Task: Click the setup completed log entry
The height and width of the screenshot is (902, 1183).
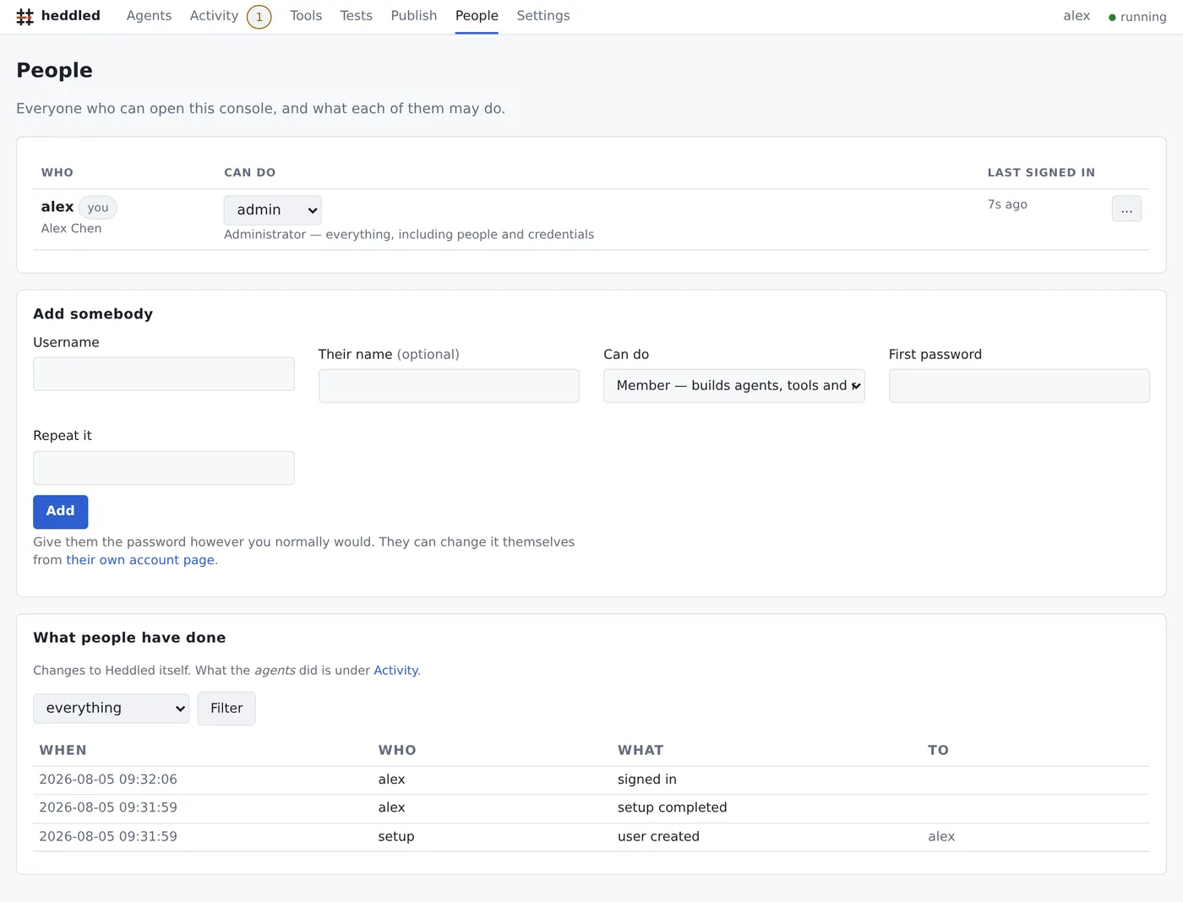Action: (673, 807)
